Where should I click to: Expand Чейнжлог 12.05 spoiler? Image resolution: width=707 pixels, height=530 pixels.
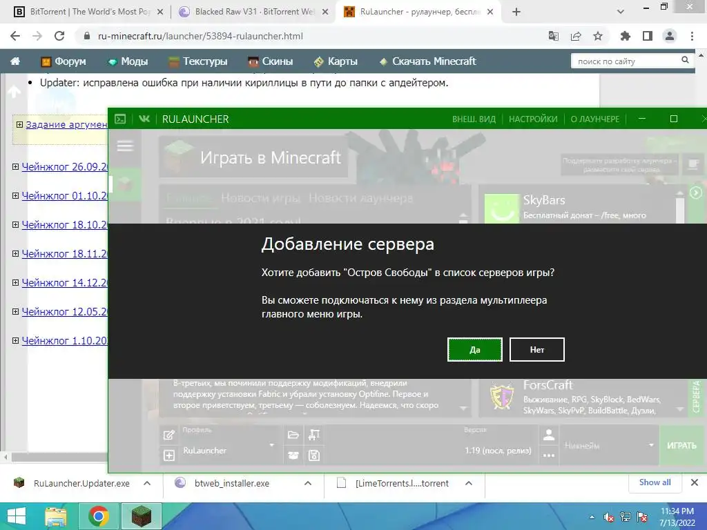(15, 311)
